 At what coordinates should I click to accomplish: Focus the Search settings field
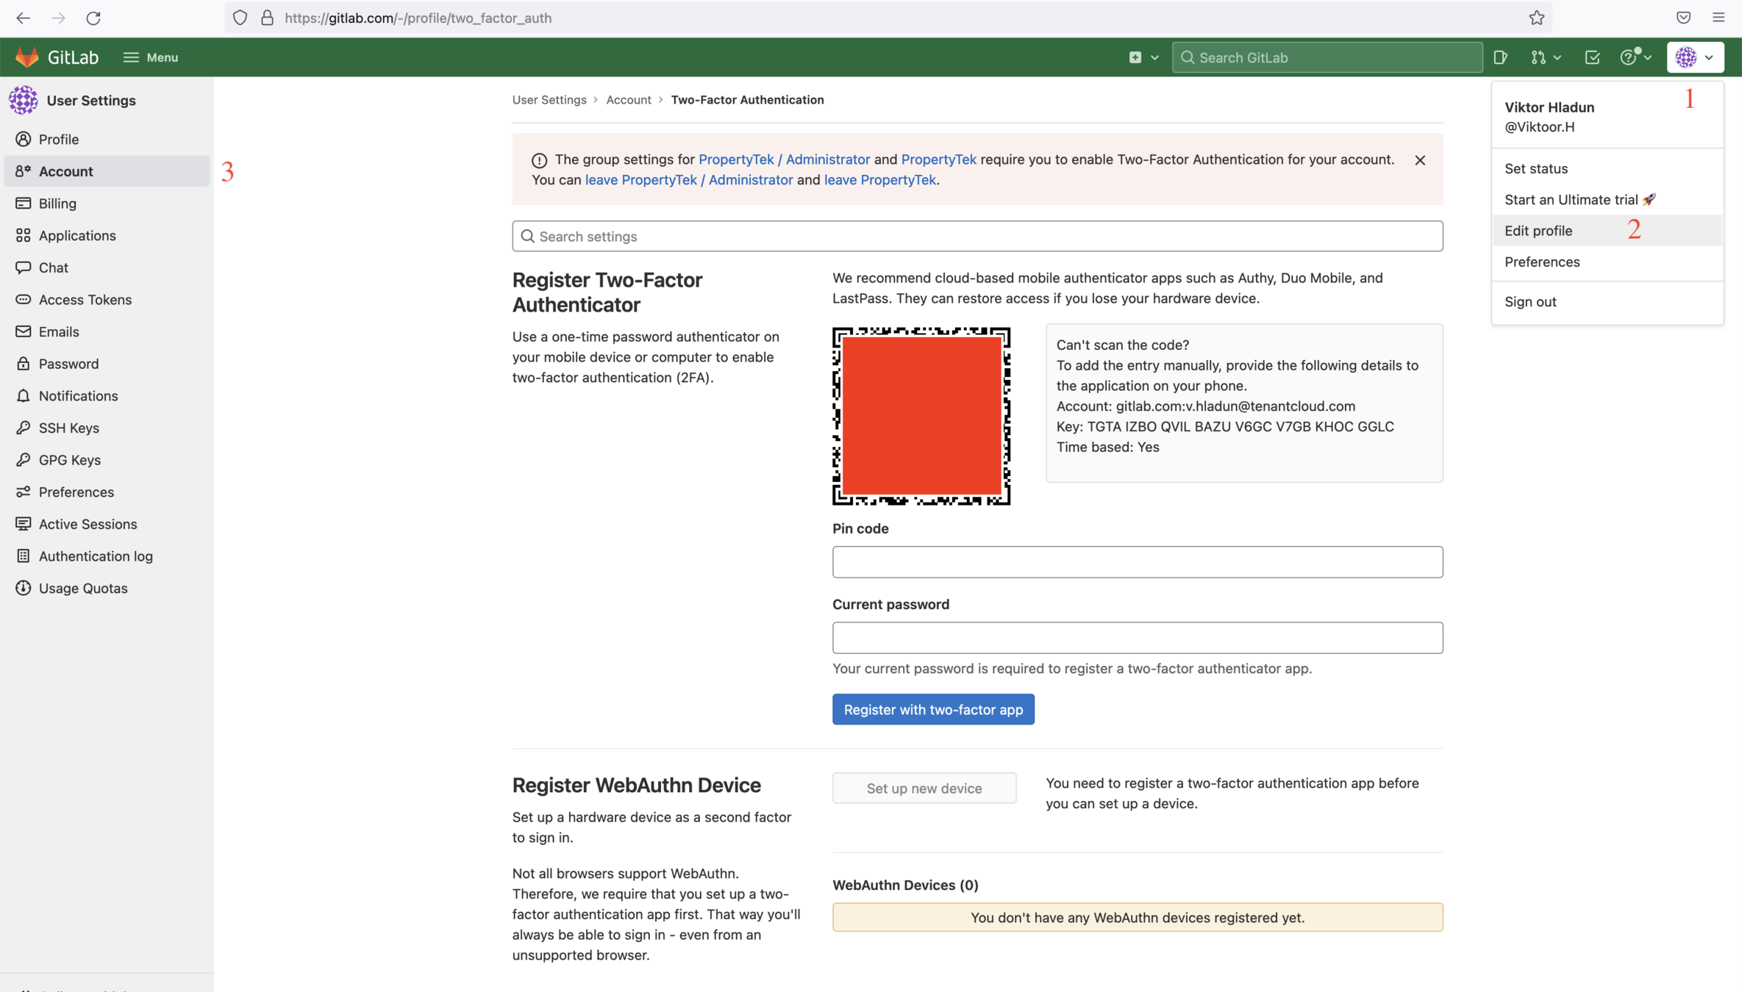(x=977, y=237)
